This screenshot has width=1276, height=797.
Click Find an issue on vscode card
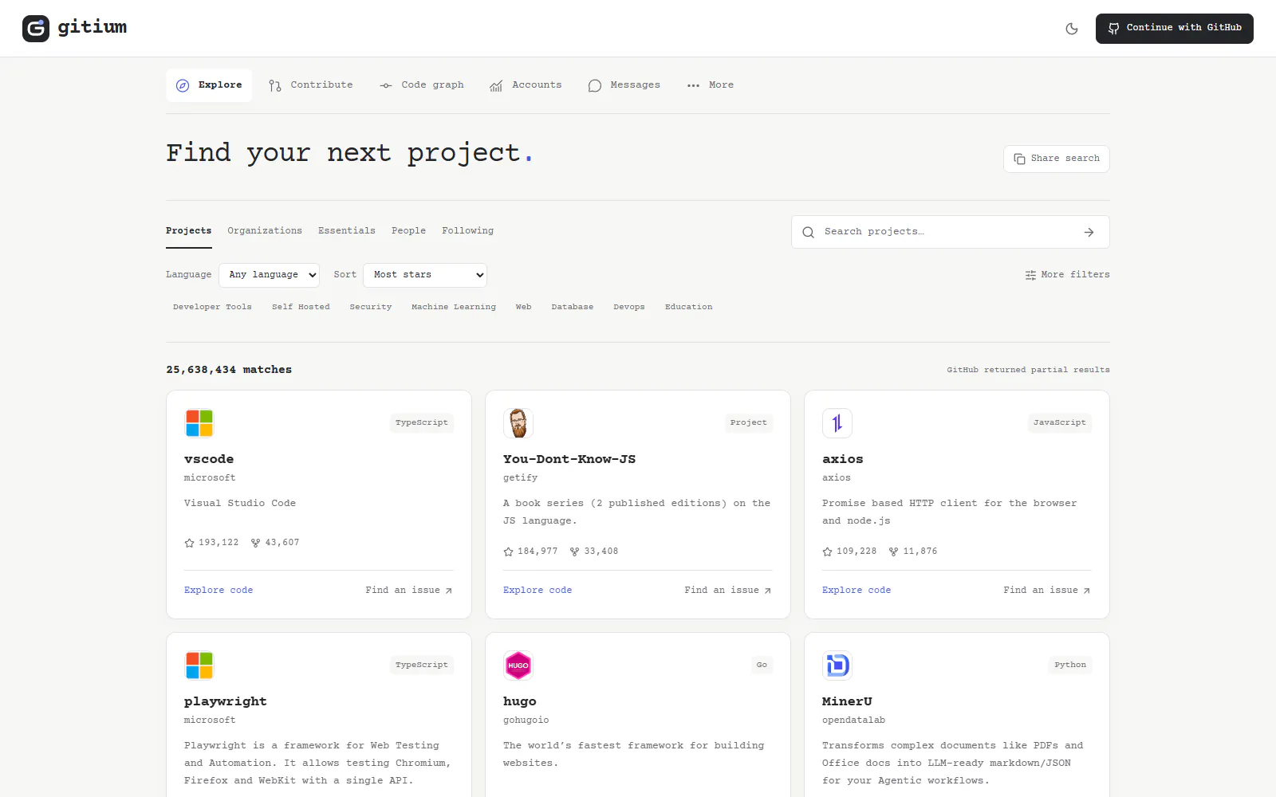409,591
